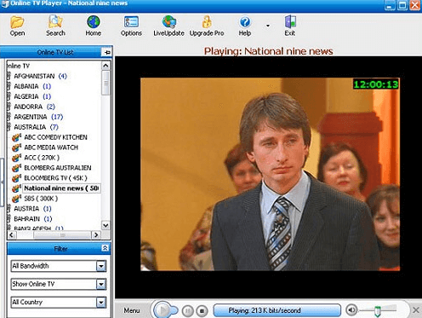Mute audio with the speaker icon
Viewport: 422px width, 318px height.
[x=351, y=310]
